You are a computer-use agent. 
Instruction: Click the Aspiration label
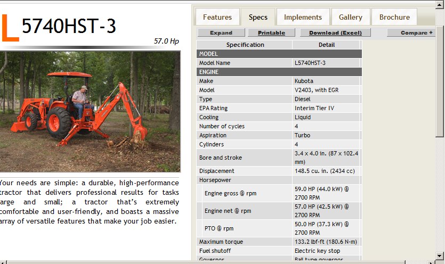click(213, 136)
